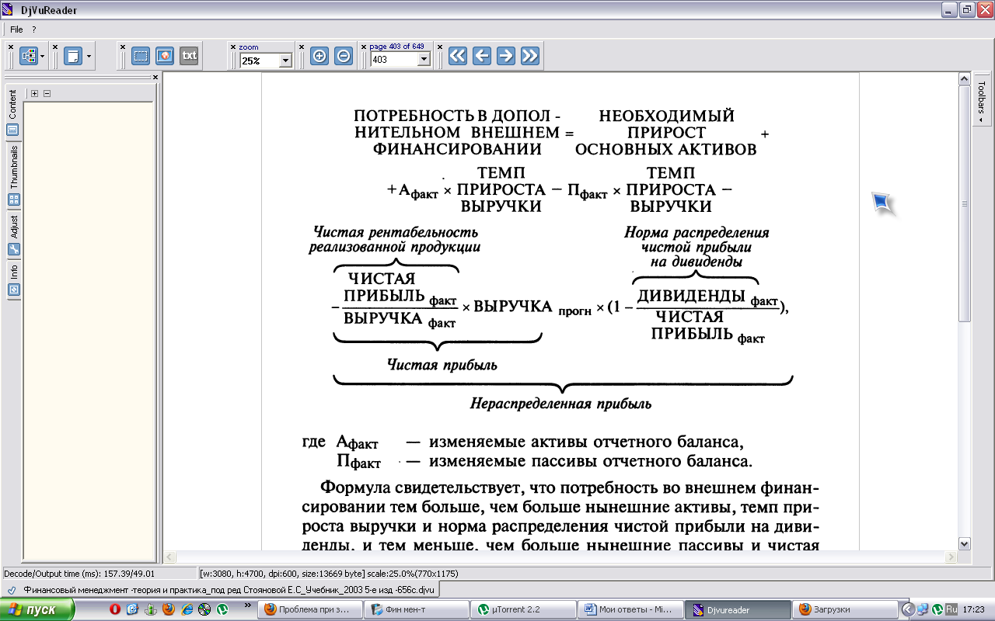The width and height of the screenshot is (995, 621).
Task: Click the page size info in status bar
Action: click(x=329, y=574)
